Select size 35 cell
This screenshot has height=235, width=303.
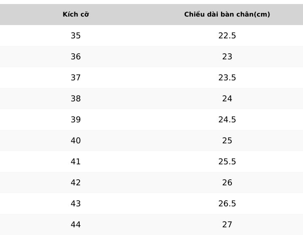point(76,36)
